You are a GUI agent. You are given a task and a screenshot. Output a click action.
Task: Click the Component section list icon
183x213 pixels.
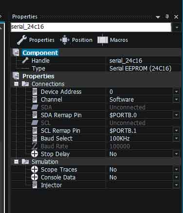pyautogui.click(x=16, y=53)
